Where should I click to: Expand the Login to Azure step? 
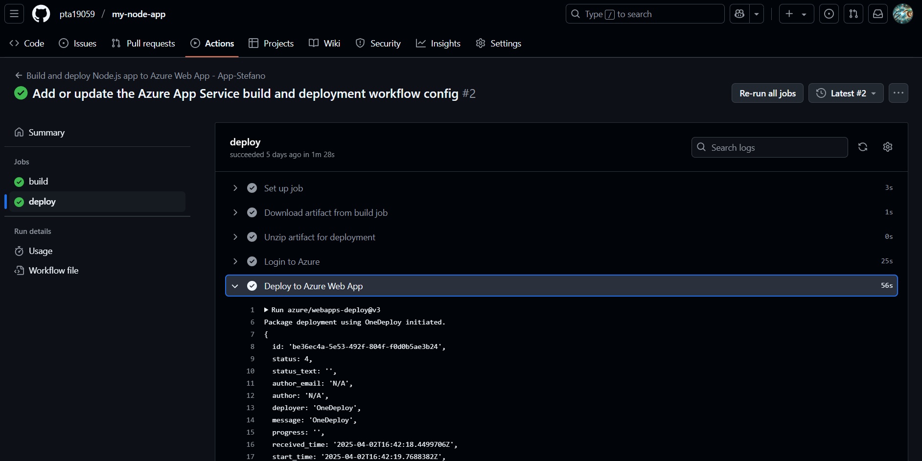561,261
